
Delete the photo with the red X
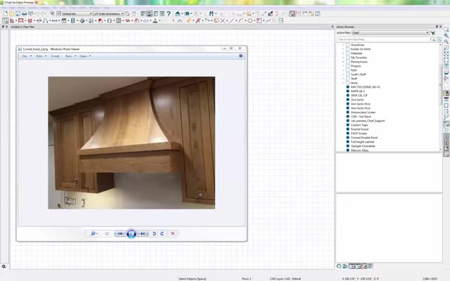coord(173,233)
